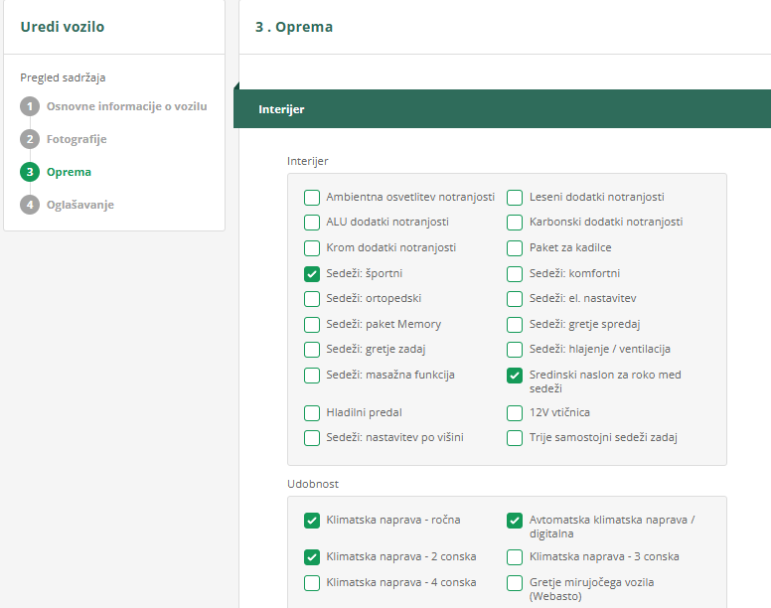Enable Ambientna osvetlitev notranjosti

pos(312,197)
